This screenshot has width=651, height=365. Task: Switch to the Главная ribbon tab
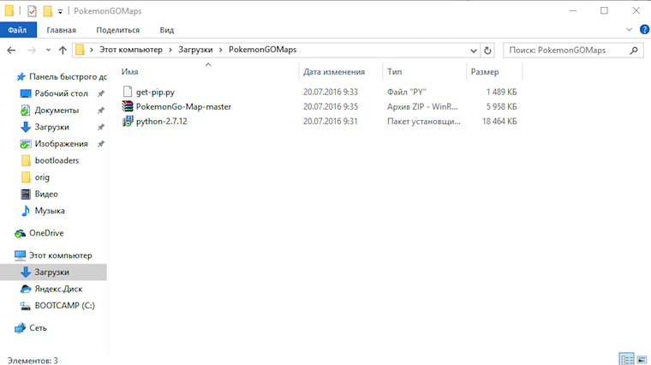pyautogui.click(x=61, y=30)
